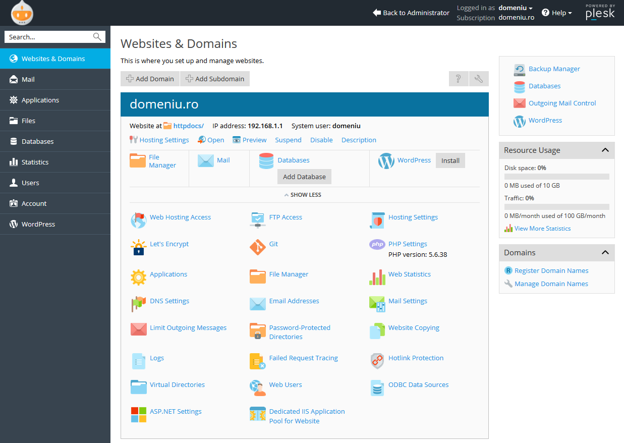Click Back to Administrator link
Image resolution: width=624 pixels, height=443 pixels.
(411, 13)
